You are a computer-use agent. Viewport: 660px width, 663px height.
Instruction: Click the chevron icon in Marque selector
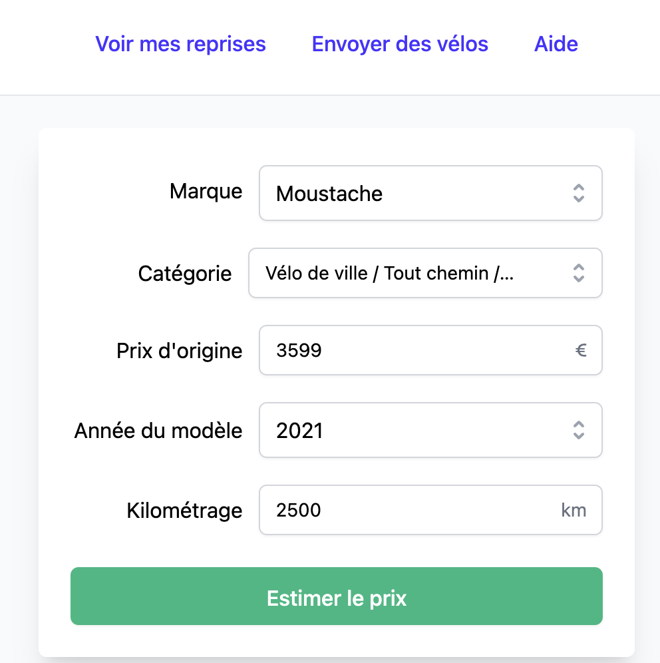pyautogui.click(x=578, y=193)
